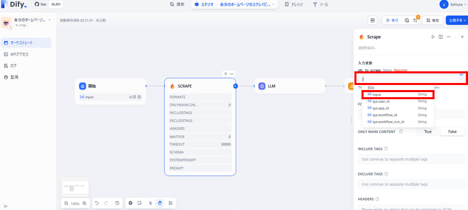Run the workflow with 実行 button

tap(392, 20)
